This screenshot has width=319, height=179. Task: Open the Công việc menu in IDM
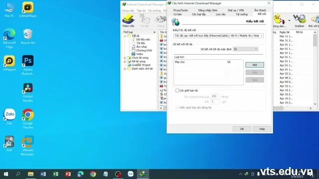(128, 10)
